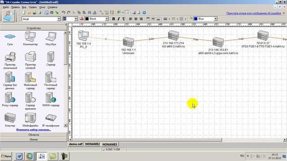
Task: Select the Файловый сервер device
Action: 30,80
